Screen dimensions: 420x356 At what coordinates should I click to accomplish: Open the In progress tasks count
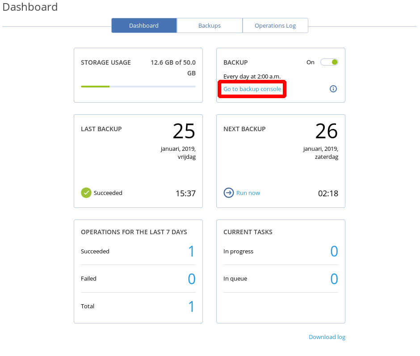334,251
